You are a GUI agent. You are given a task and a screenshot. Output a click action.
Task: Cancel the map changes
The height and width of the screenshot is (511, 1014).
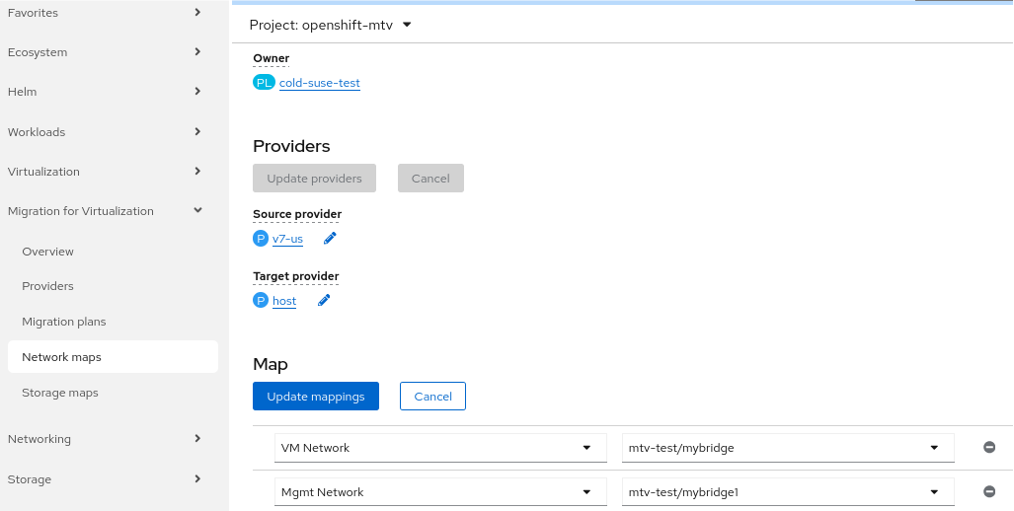(432, 397)
